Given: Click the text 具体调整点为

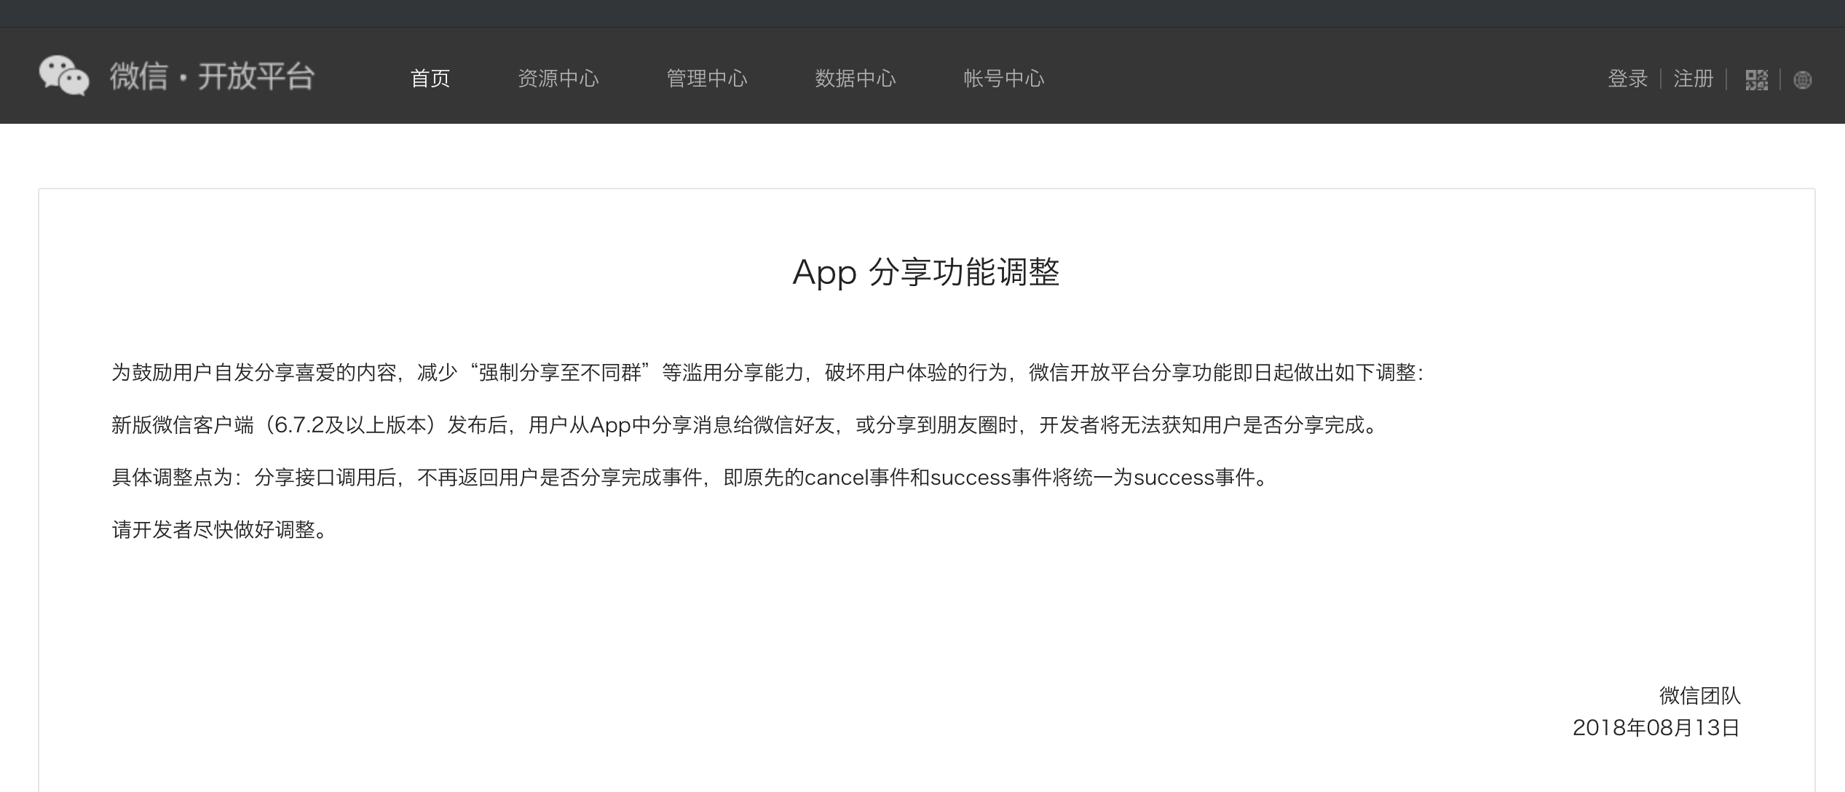Looking at the screenshot, I should pos(172,478).
